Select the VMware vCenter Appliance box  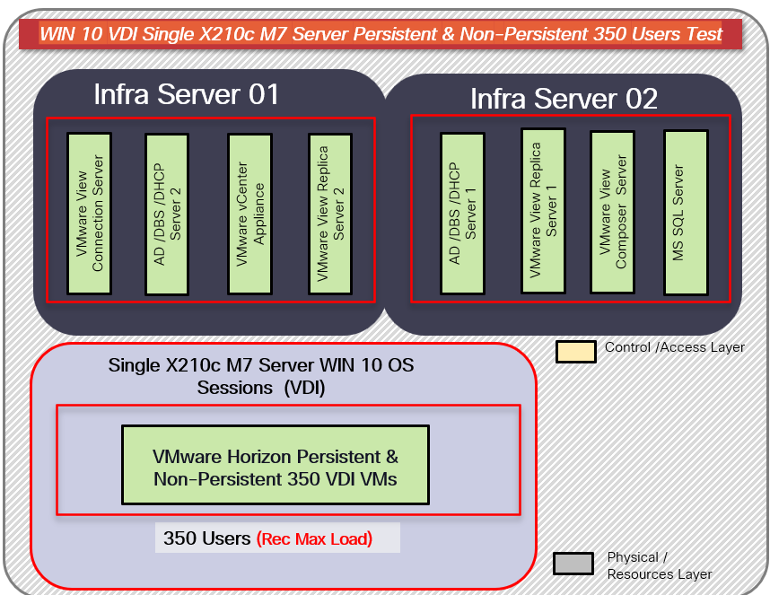click(x=250, y=214)
